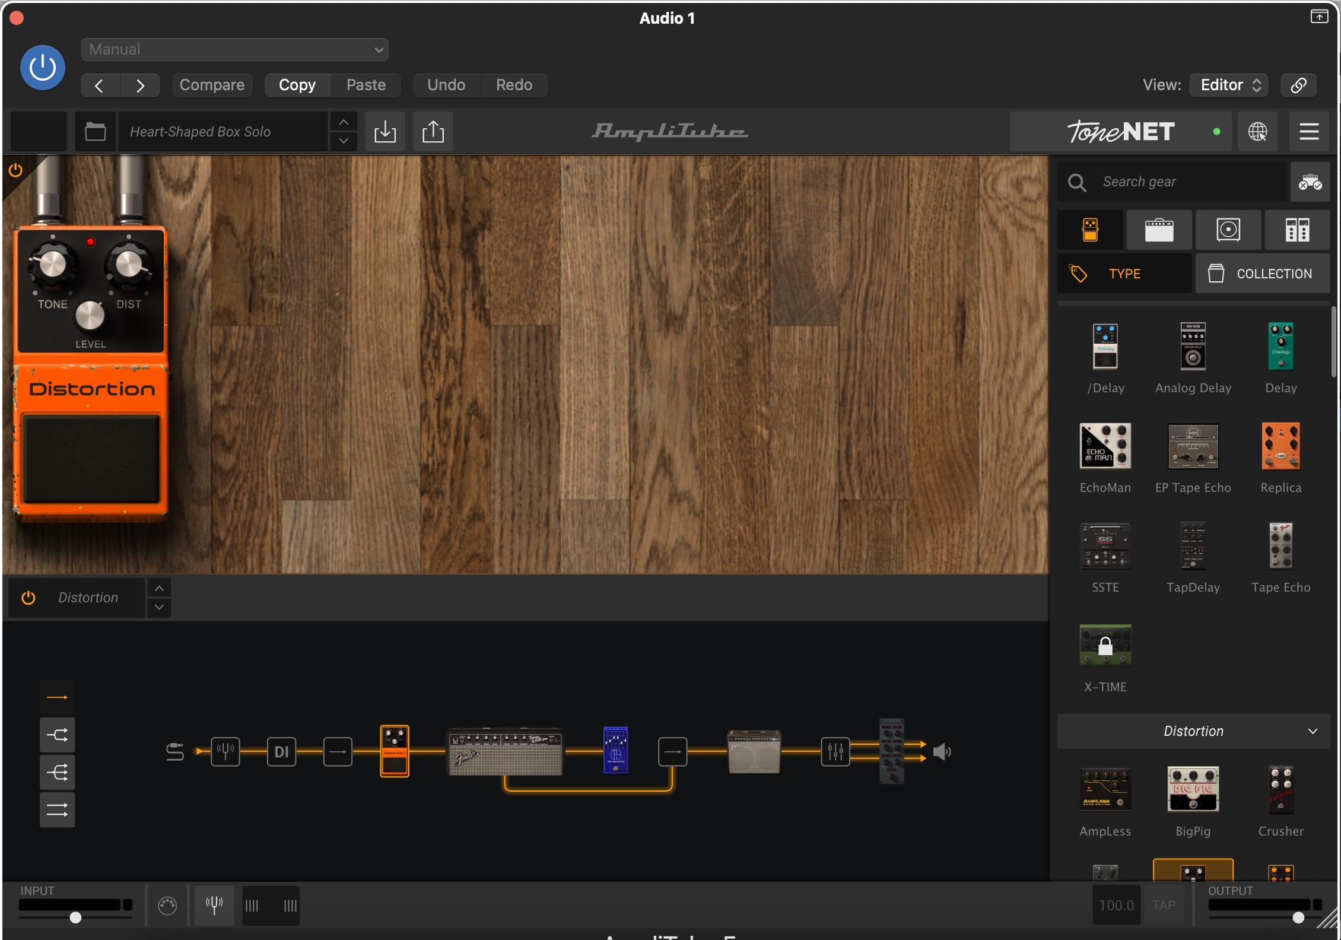Click the TONE knob on Distortion pedal
Screen dimensions: 1341x940
click(52, 263)
